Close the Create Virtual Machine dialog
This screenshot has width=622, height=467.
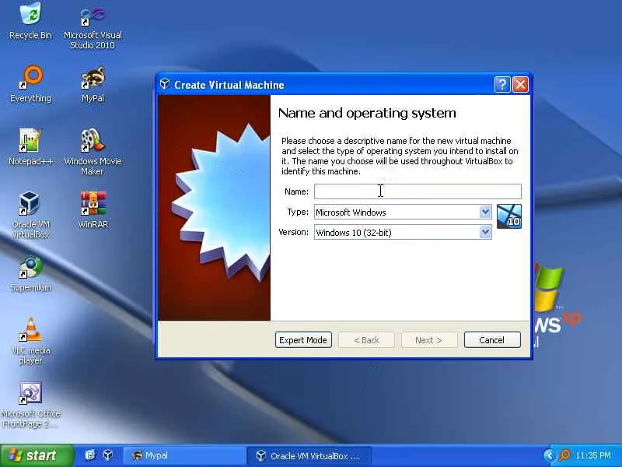click(520, 85)
